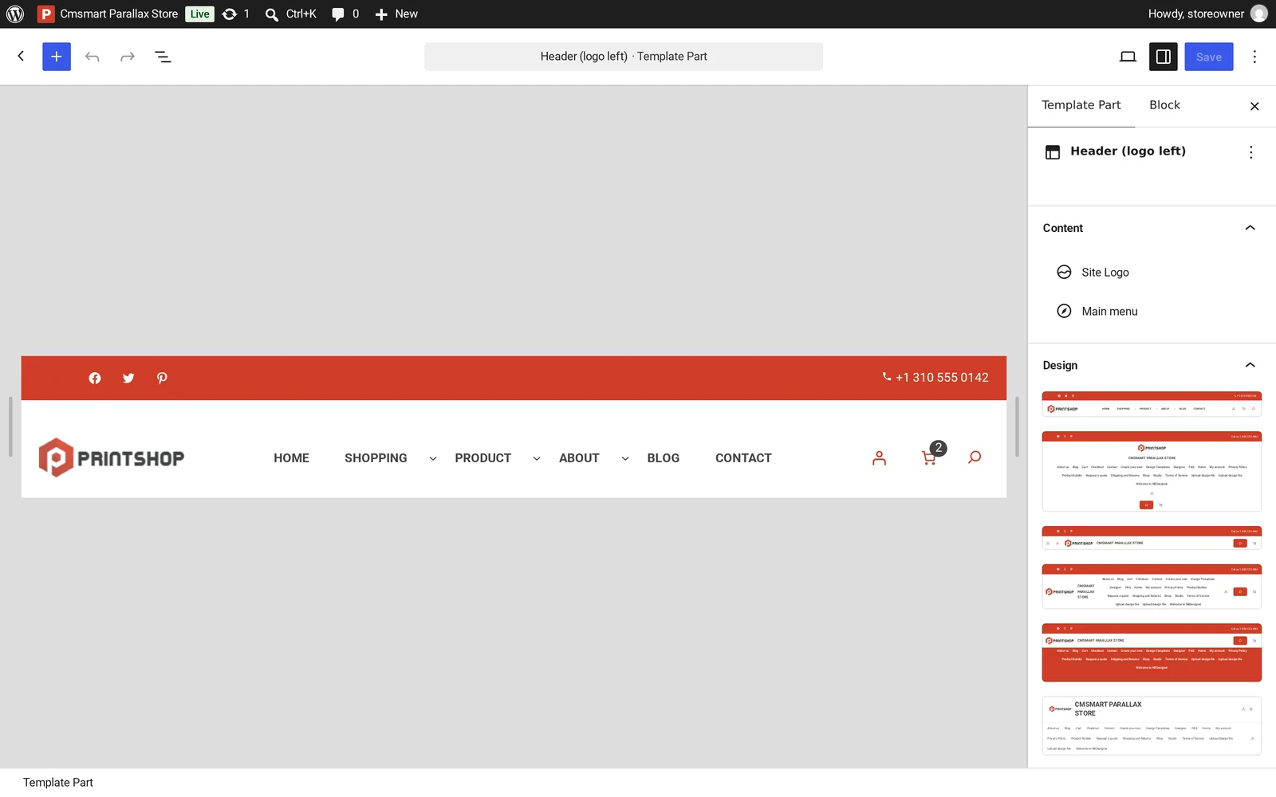Open the document overview list view

tap(163, 57)
